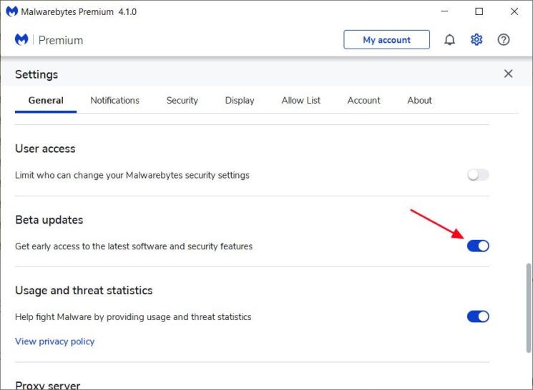Click 'Usage and threat statistics' heading
Viewport: 533px width, 390px height.
(x=84, y=291)
